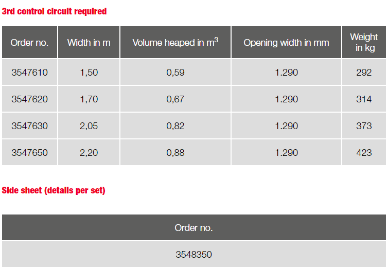This screenshot has width=387, height=268.
Task: Select the weight value 292
Action: (364, 73)
